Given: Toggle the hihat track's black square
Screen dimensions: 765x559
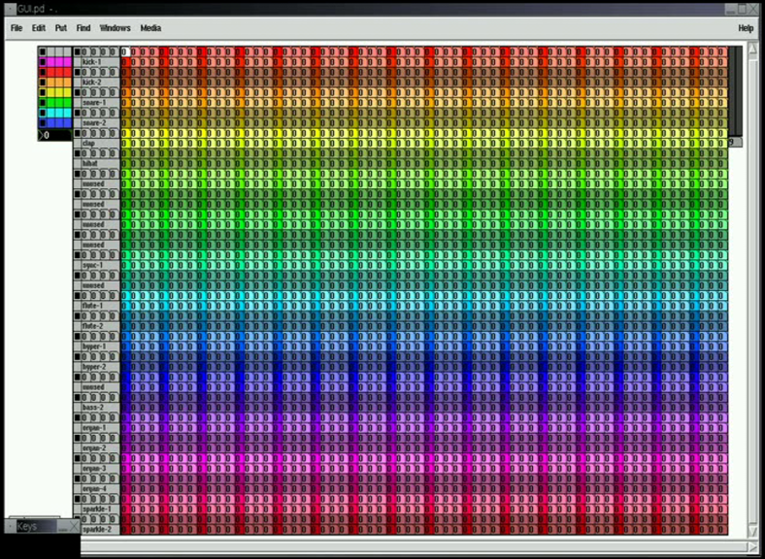Looking at the screenshot, I should coord(77,153).
